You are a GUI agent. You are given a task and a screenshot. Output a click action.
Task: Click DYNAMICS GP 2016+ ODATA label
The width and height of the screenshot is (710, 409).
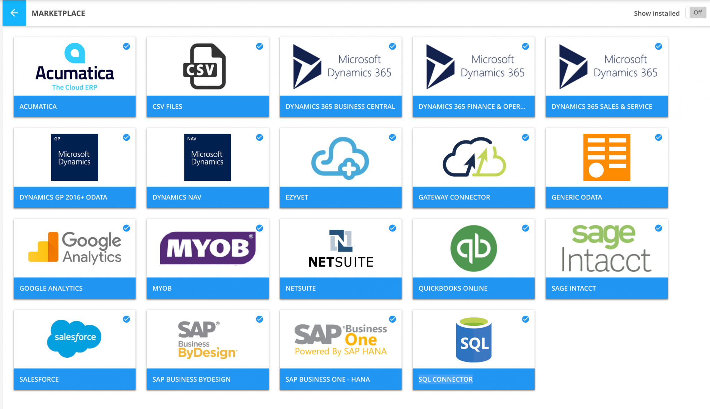(x=63, y=197)
